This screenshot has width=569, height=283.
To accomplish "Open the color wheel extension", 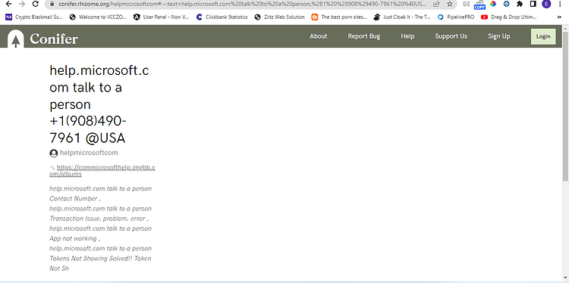I will click(x=493, y=4).
